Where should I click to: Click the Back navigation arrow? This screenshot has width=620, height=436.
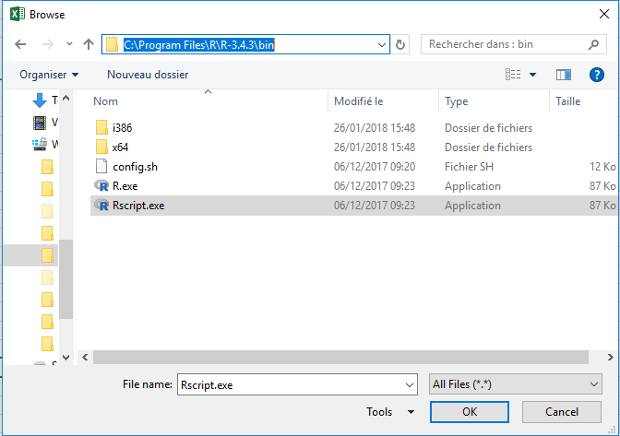[x=20, y=44]
